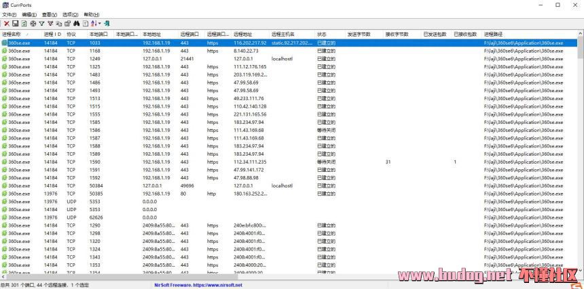The width and height of the screenshot is (584, 289).
Task: Click the binoculars find icon
Action: tap(76, 24)
